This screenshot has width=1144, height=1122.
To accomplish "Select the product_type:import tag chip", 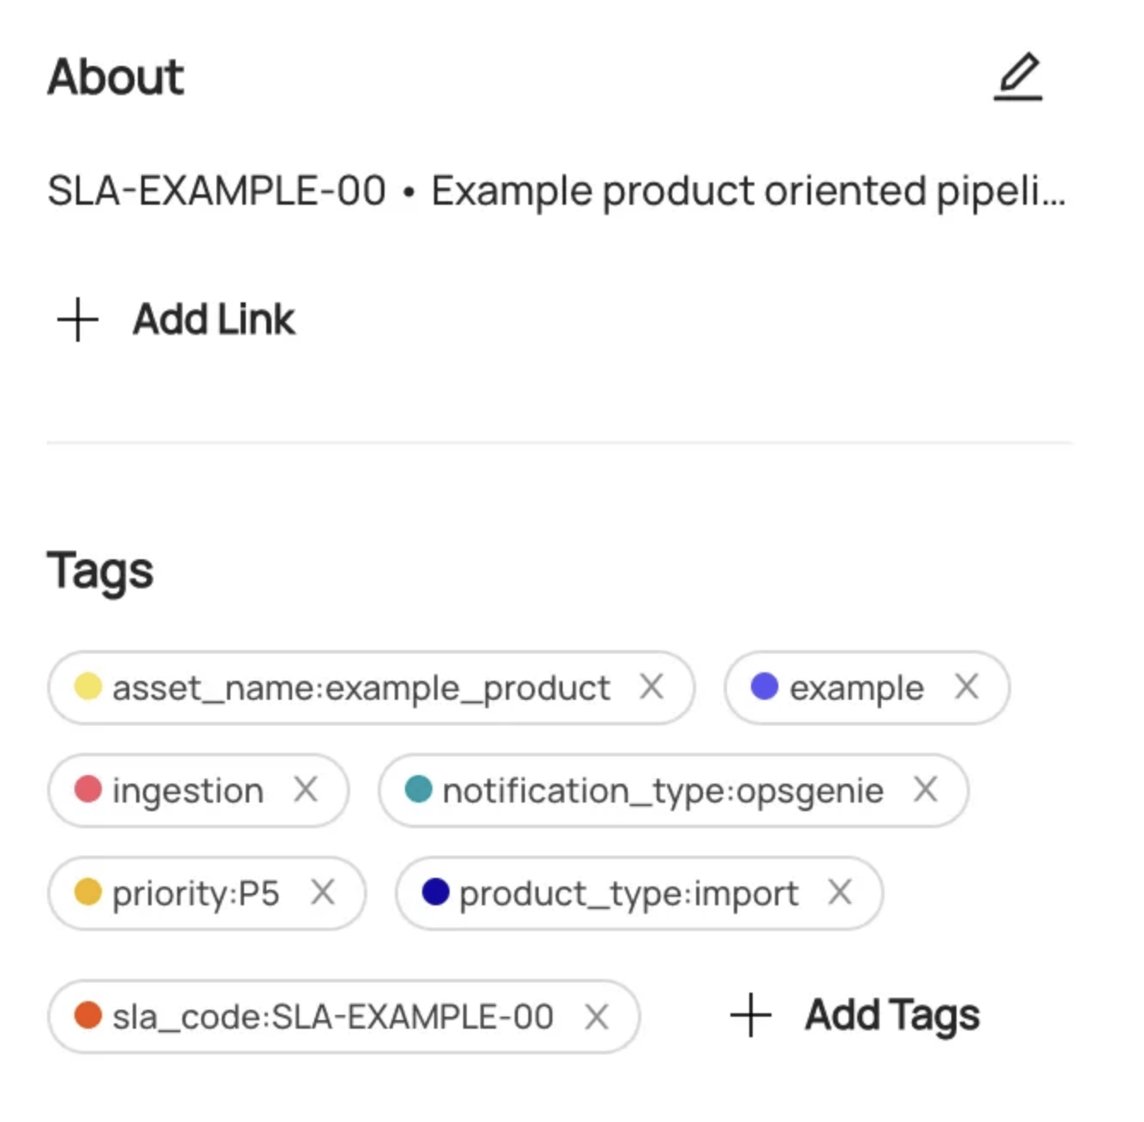I will click(x=625, y=893).
